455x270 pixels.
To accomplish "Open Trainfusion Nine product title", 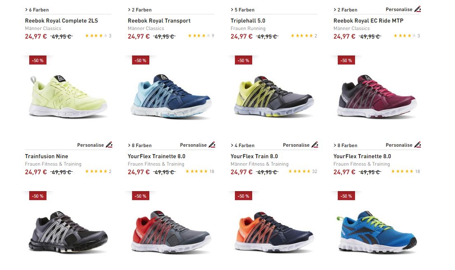I will (46, 156).
